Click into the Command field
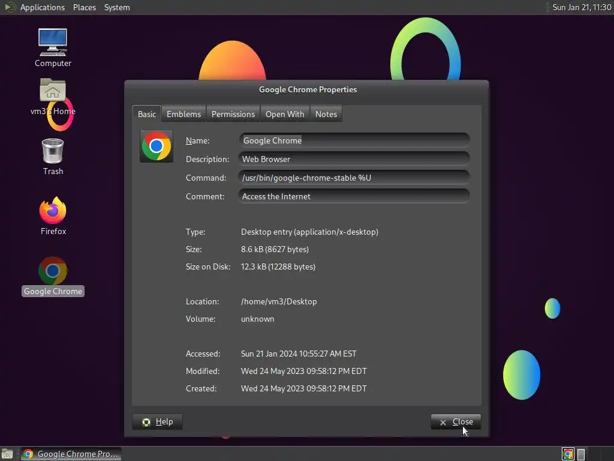The image size is (614, 461). pyautogui.click(x=354, y=178)
